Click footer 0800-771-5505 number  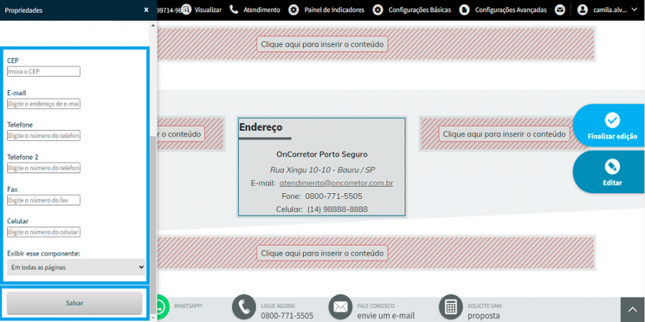tap(287, 316)
